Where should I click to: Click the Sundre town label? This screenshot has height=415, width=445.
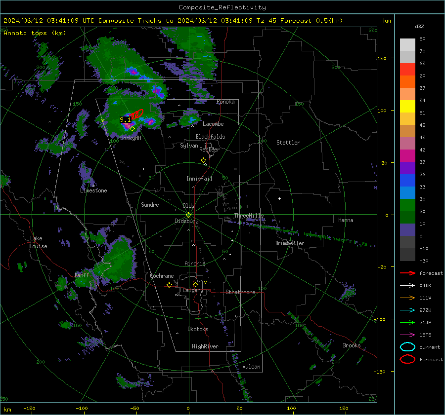150,204
